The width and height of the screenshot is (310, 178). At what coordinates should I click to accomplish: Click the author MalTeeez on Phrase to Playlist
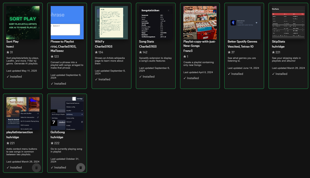(57, 51)
